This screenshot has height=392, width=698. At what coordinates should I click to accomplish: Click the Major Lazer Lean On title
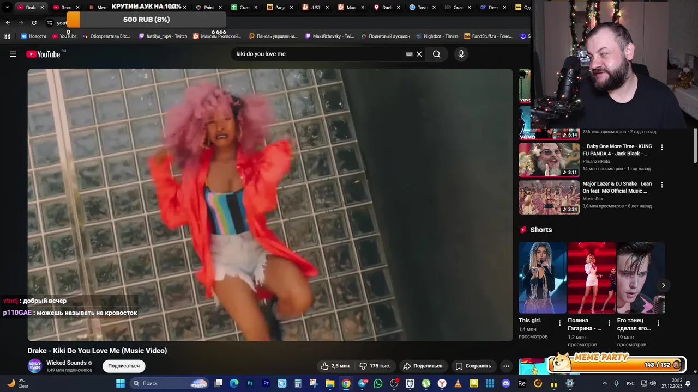tap(617, 187)
